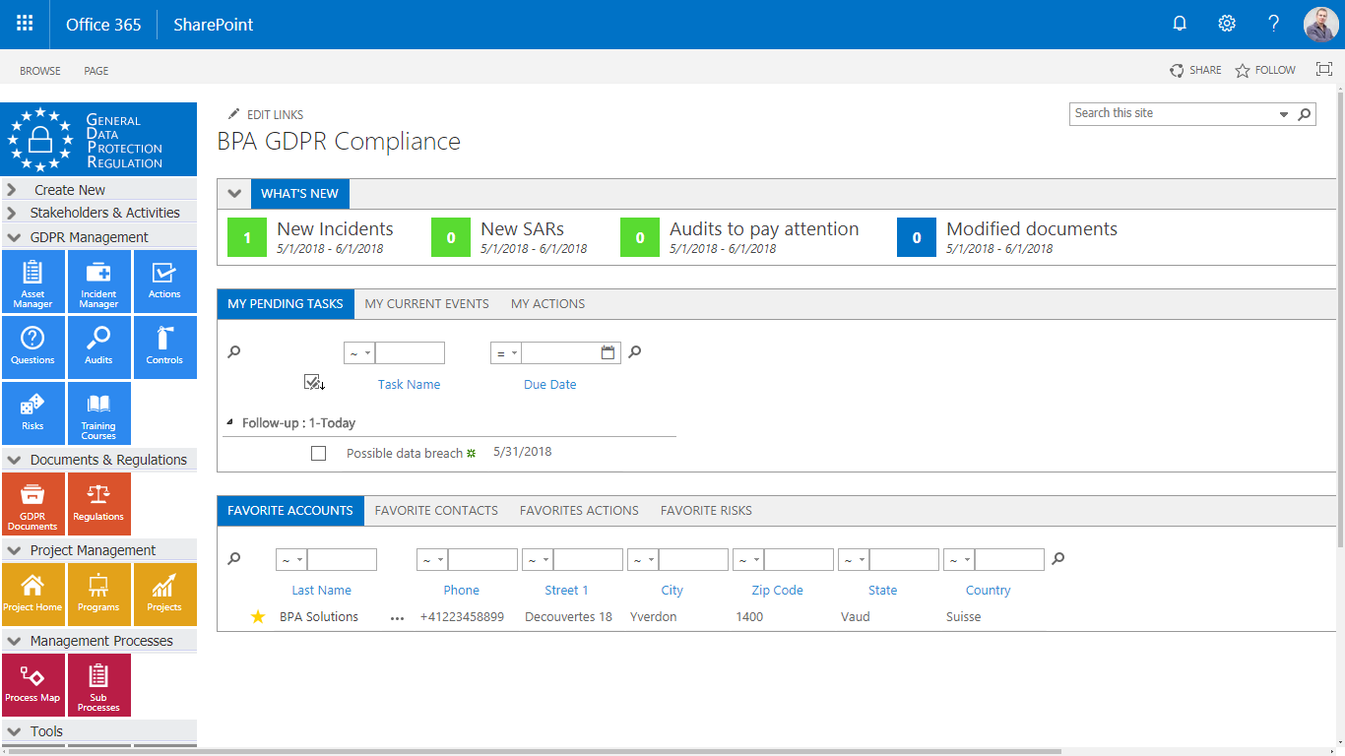Collapse the What's New panel chevron
Image resolution: width=1345 pixels, height=756 pixels.
[234, 194]
